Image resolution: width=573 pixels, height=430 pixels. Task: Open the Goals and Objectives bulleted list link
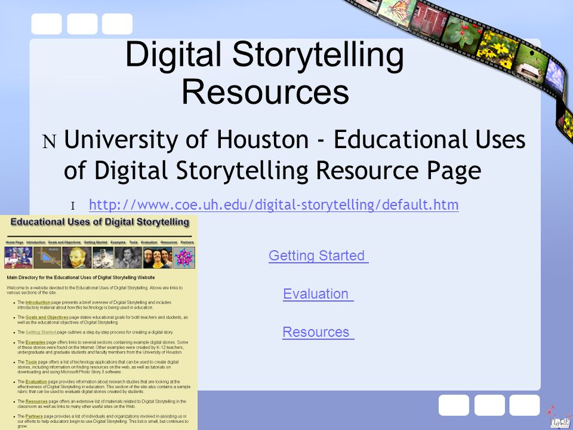(47, 317)
